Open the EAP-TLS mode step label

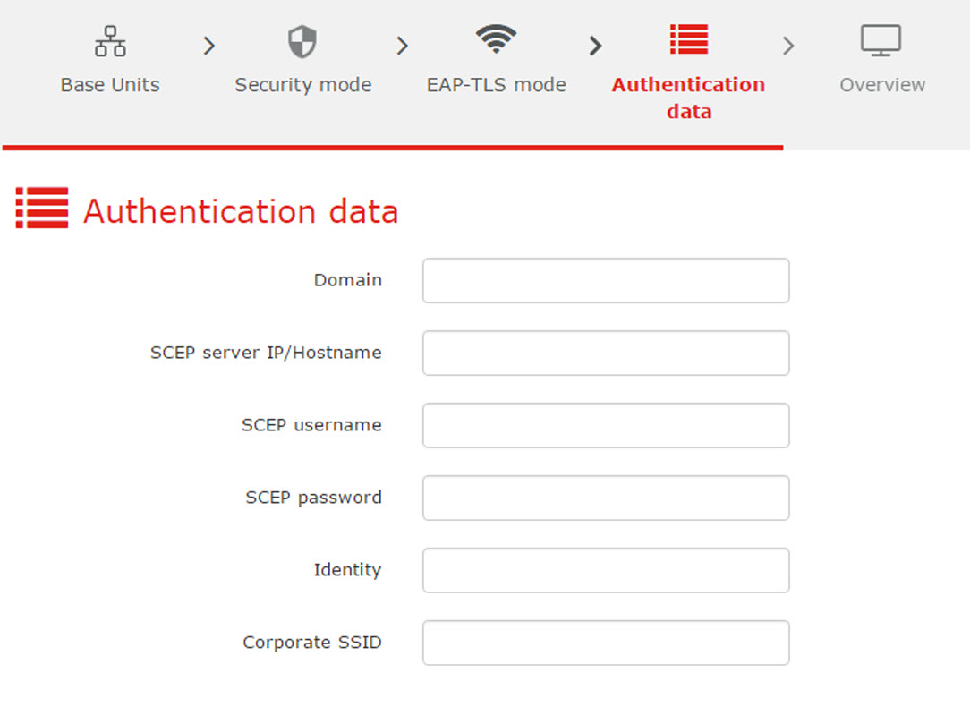pyautogui.click(x=496, y=85)
